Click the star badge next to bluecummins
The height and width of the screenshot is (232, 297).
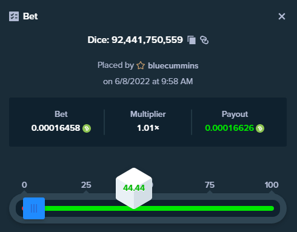[x=141, y=65]
